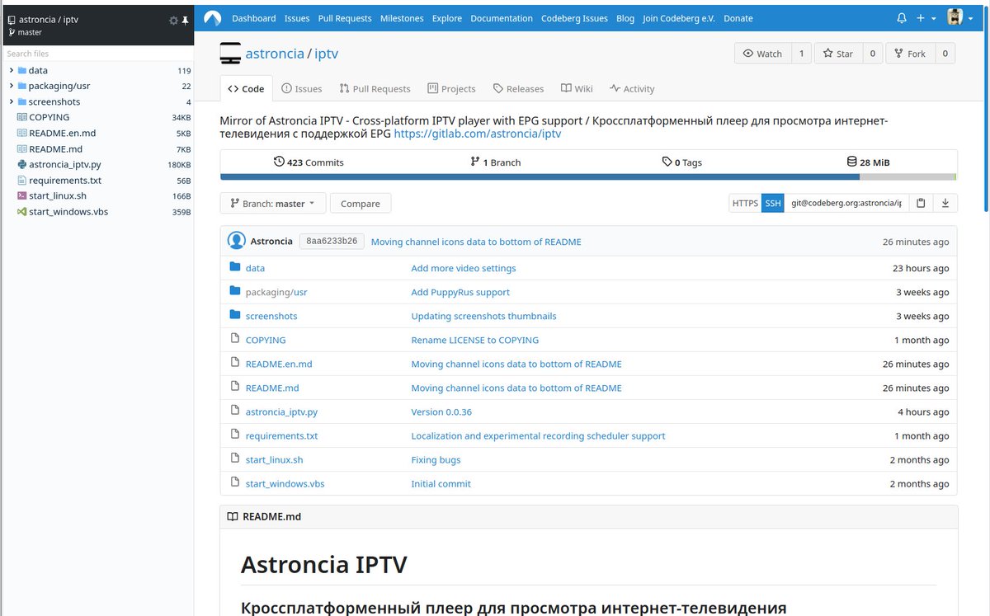
Task: Click file icon beside COPYING row
Action: coord(235,339)
